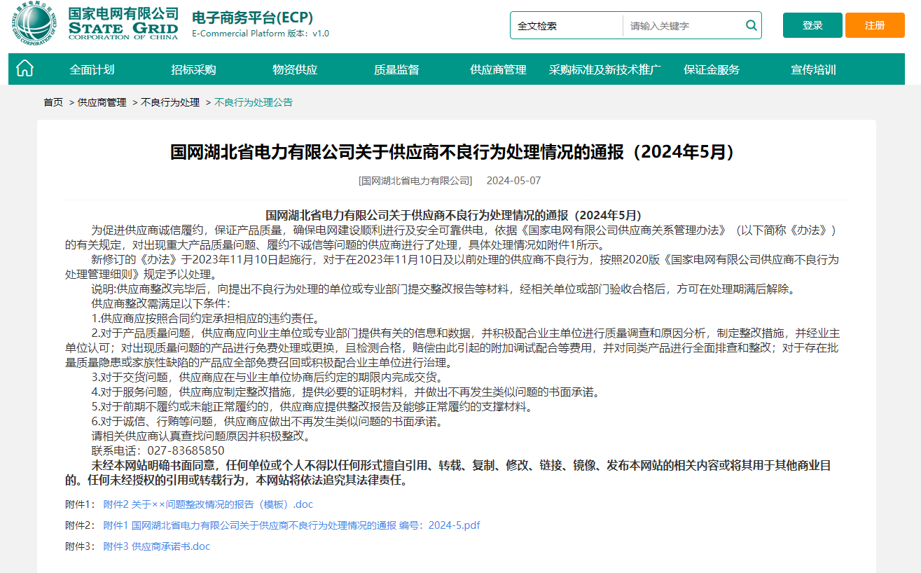This screenshot has width=921, height=573.
Task: Click the 登录 button
Action: click(812, 25)
